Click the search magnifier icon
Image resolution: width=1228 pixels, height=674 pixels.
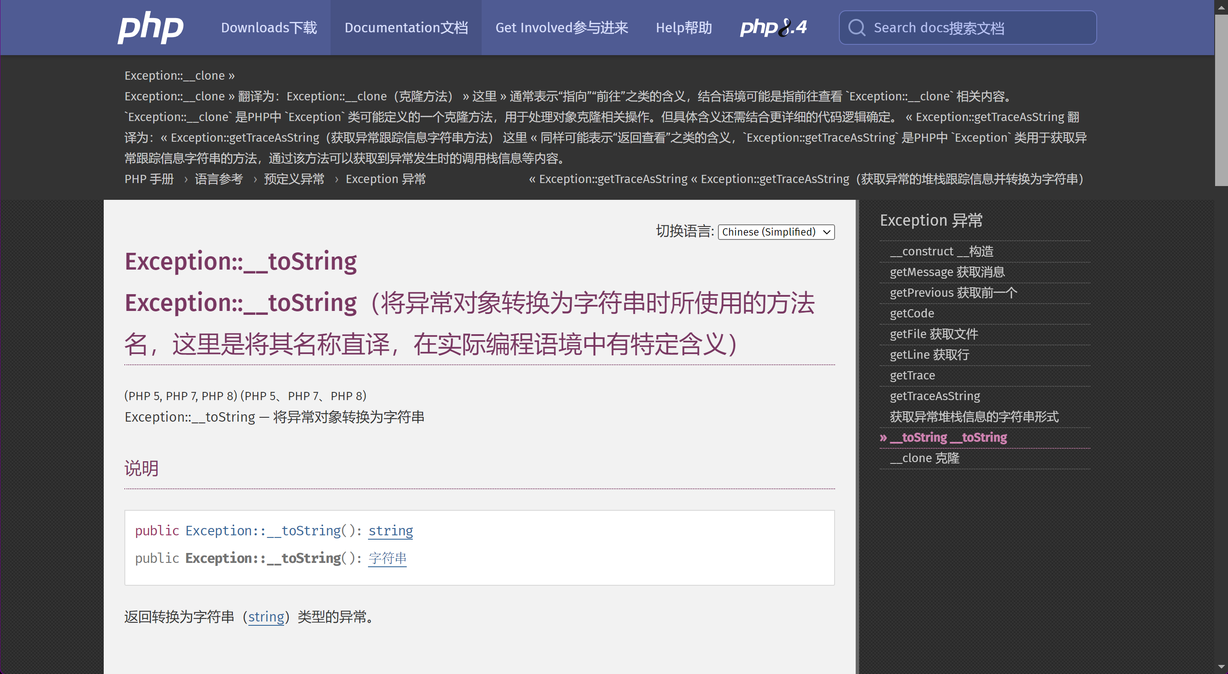tap(857, 28)
